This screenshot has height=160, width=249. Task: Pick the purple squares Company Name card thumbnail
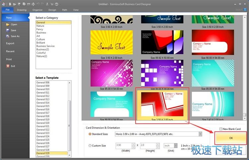(x=162, y=73)
